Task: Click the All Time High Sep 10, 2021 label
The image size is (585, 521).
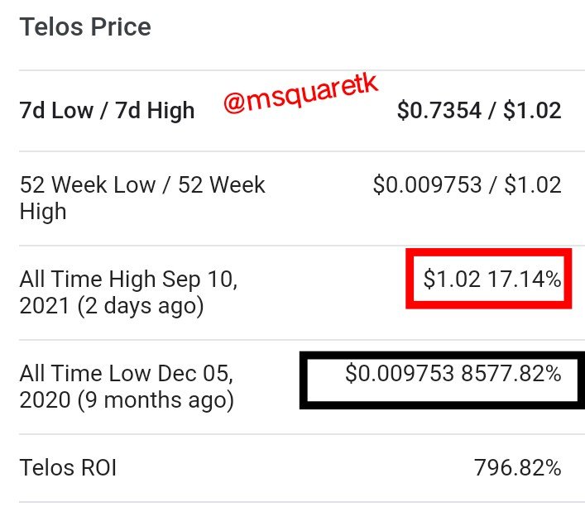Action: [128, 293]
